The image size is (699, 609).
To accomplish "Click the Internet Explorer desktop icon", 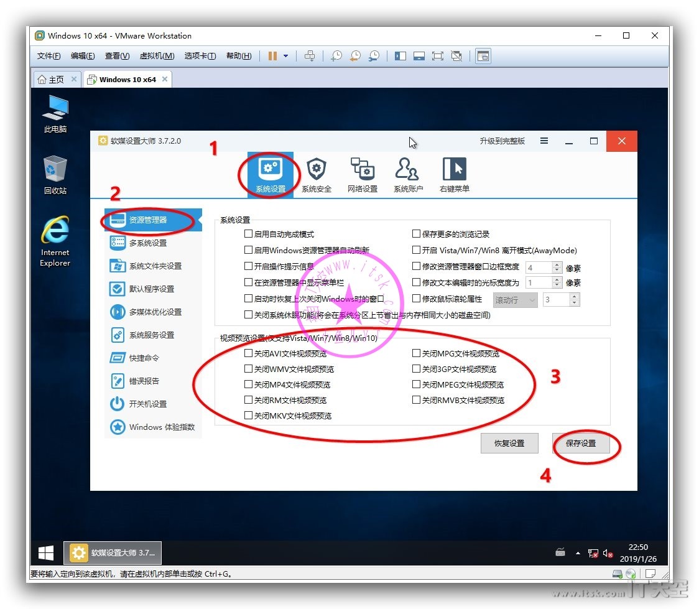I will [x=55, y=241].
